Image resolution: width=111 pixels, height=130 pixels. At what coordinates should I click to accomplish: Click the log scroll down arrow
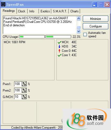tap(79, 31)
